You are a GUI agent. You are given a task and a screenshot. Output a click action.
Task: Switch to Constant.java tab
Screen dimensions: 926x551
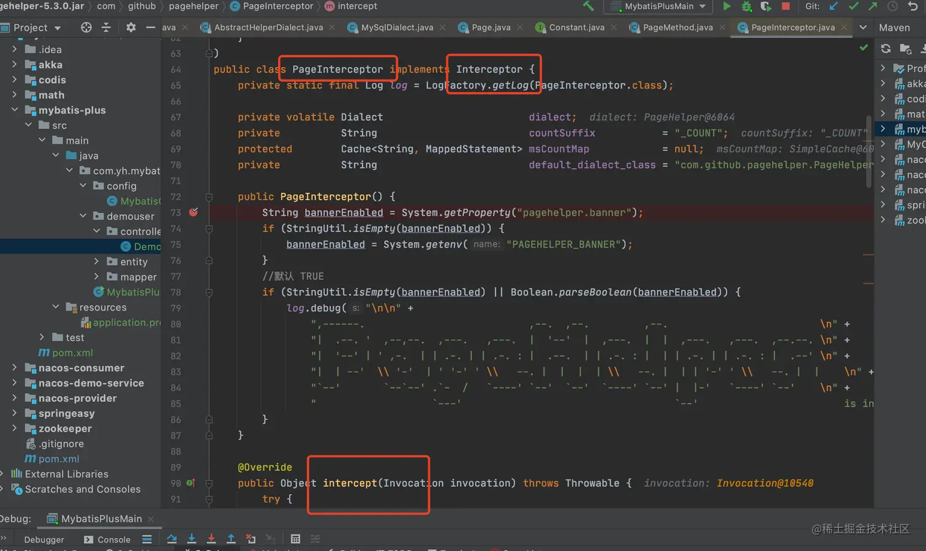point(576,28)
